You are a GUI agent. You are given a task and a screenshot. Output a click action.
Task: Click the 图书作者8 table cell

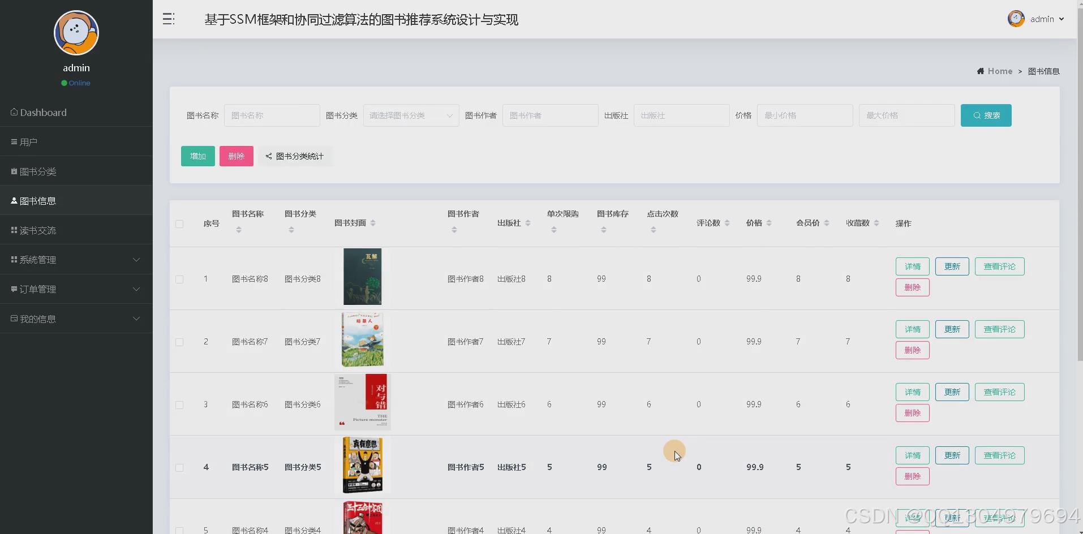click(466, 279)
